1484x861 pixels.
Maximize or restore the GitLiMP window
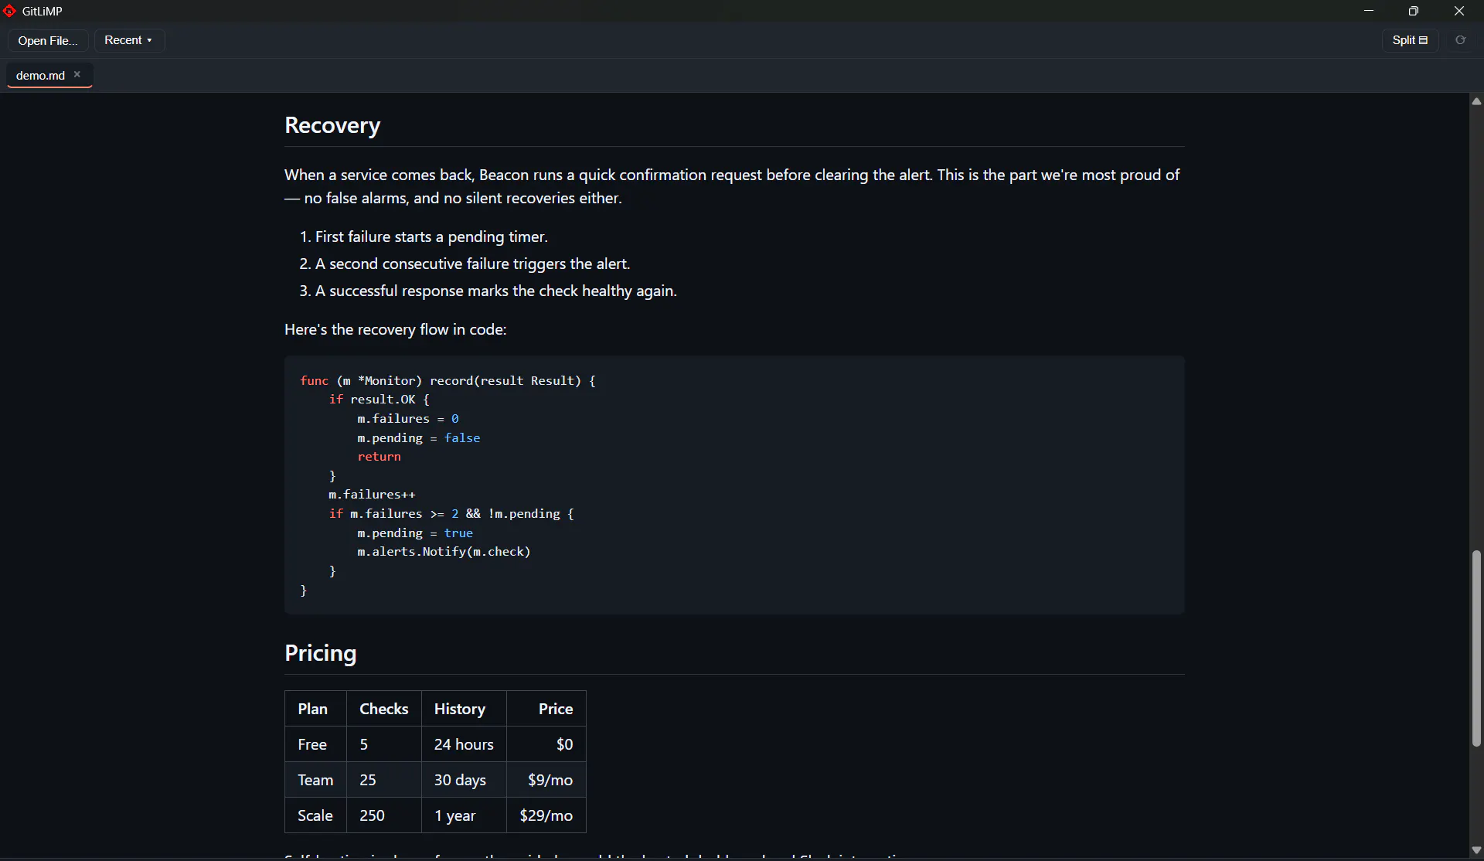[x=1414, y=11]
